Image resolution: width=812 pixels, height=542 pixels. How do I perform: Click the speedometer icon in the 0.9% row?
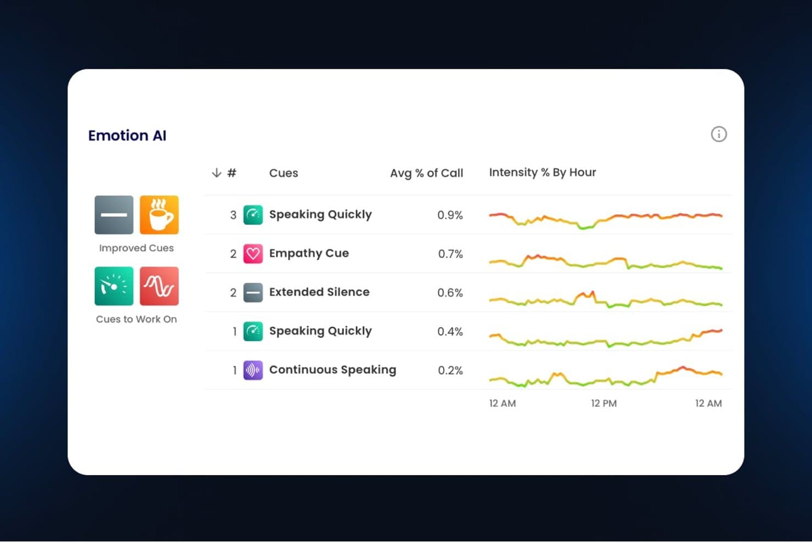pyautogui.click(x=253, y=215)
